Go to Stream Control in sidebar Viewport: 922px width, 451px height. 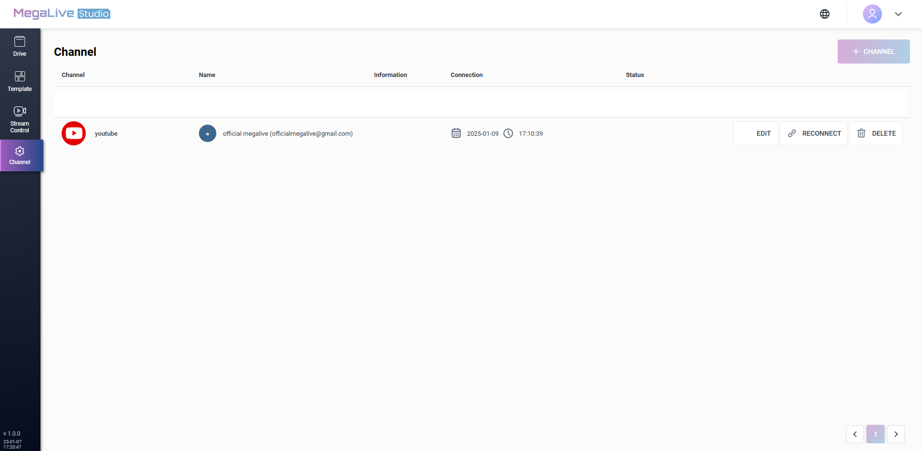click(x=20, y=120)
